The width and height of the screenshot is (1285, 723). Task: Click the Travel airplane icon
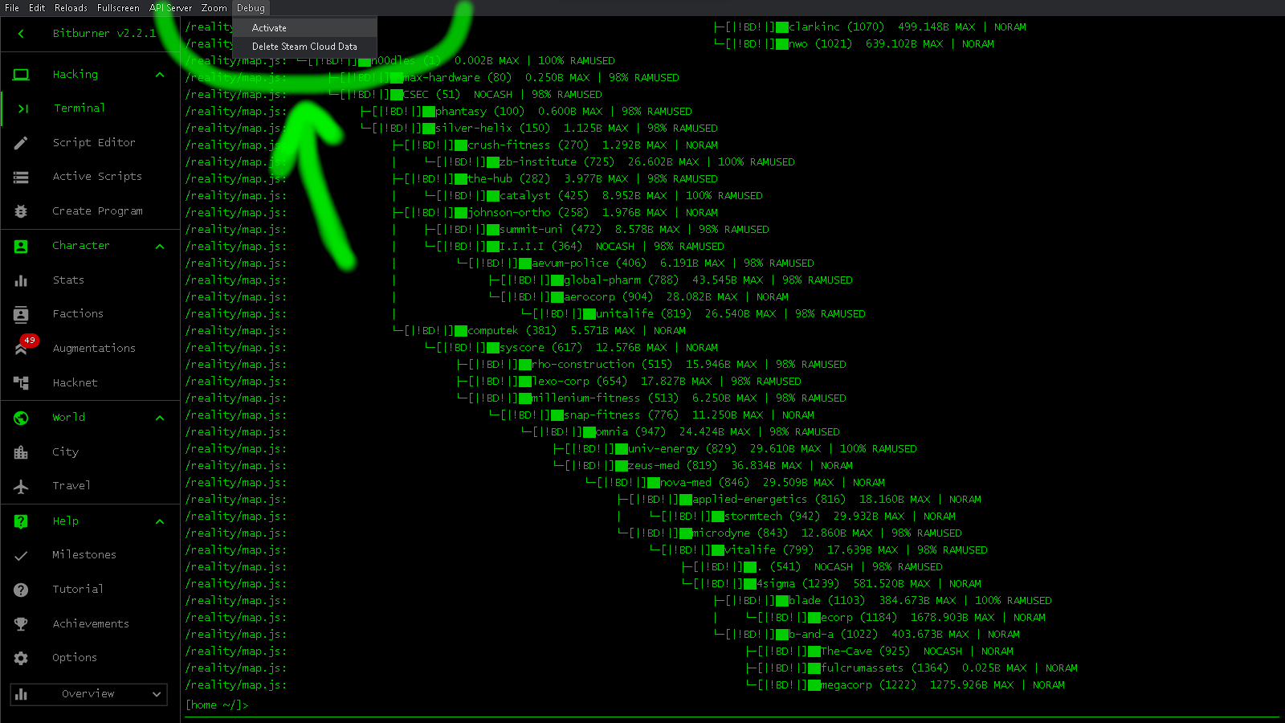(x=21, y=486)
